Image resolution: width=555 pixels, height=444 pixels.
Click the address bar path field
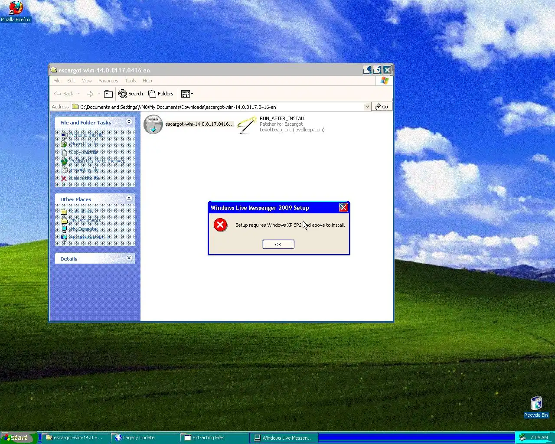coord(221,107)
